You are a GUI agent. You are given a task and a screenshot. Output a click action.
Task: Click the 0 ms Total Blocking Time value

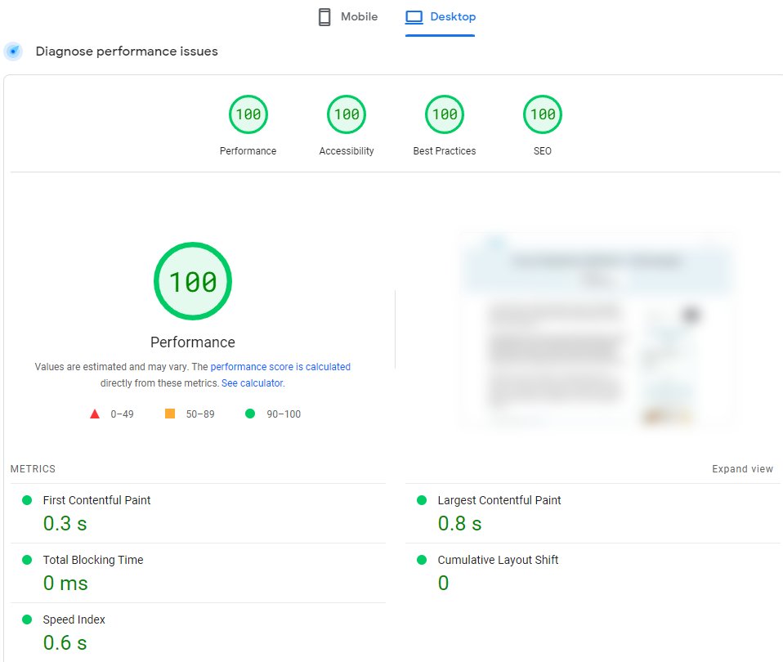click(65, 583)
